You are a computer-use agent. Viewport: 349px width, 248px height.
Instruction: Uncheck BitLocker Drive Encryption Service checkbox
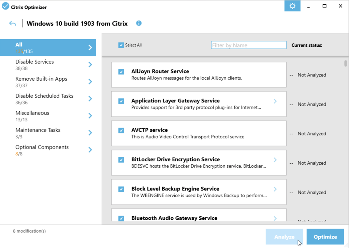point(121,160)
